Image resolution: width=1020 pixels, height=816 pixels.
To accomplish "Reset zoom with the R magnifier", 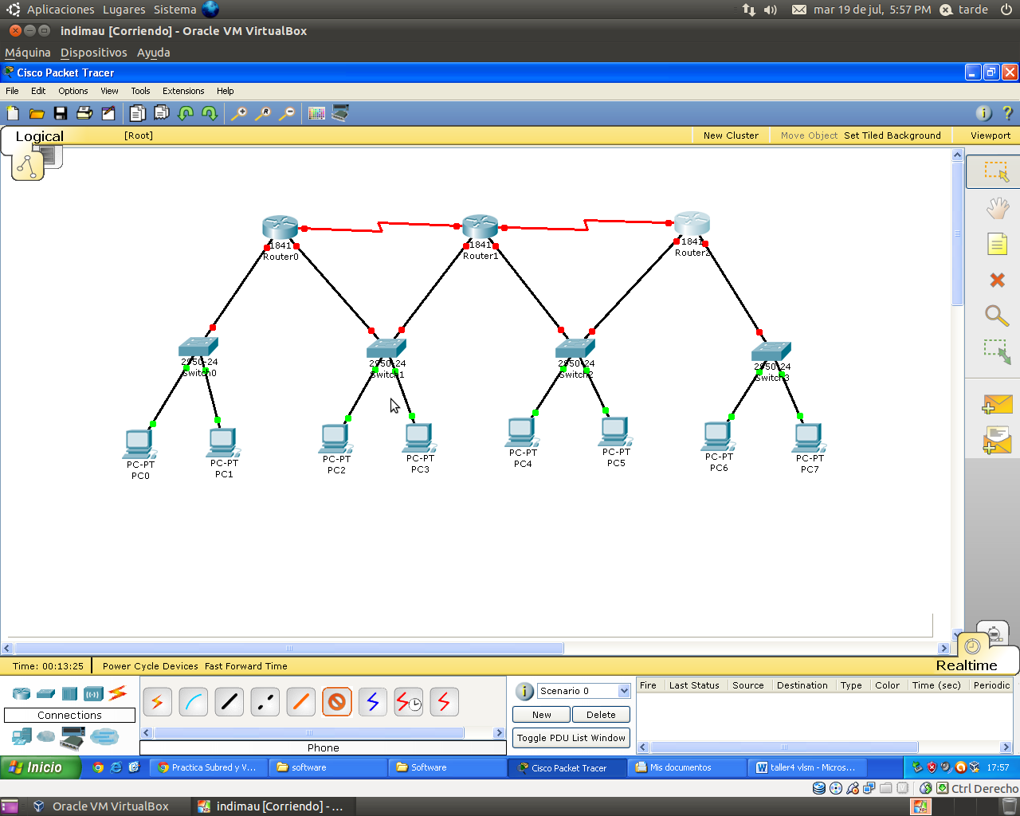I will coord(262,113).
